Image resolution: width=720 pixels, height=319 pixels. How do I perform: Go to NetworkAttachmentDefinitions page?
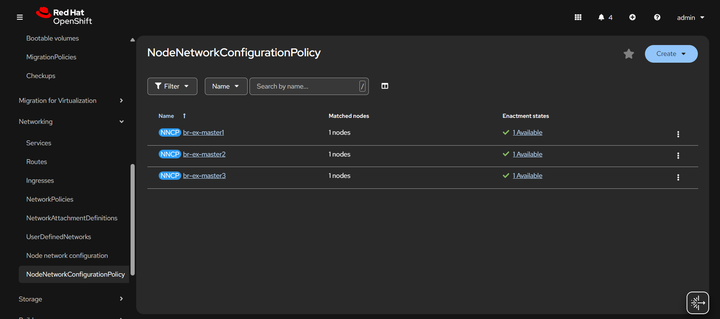pyautogui.click(x=72, y=218)
